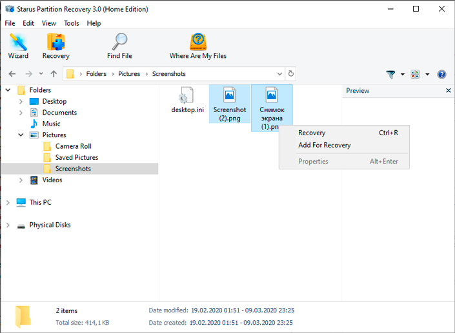Choose Recovery from context menu
Image resolution: width=455 pixels, height=333 pixels.
(344, 133)
